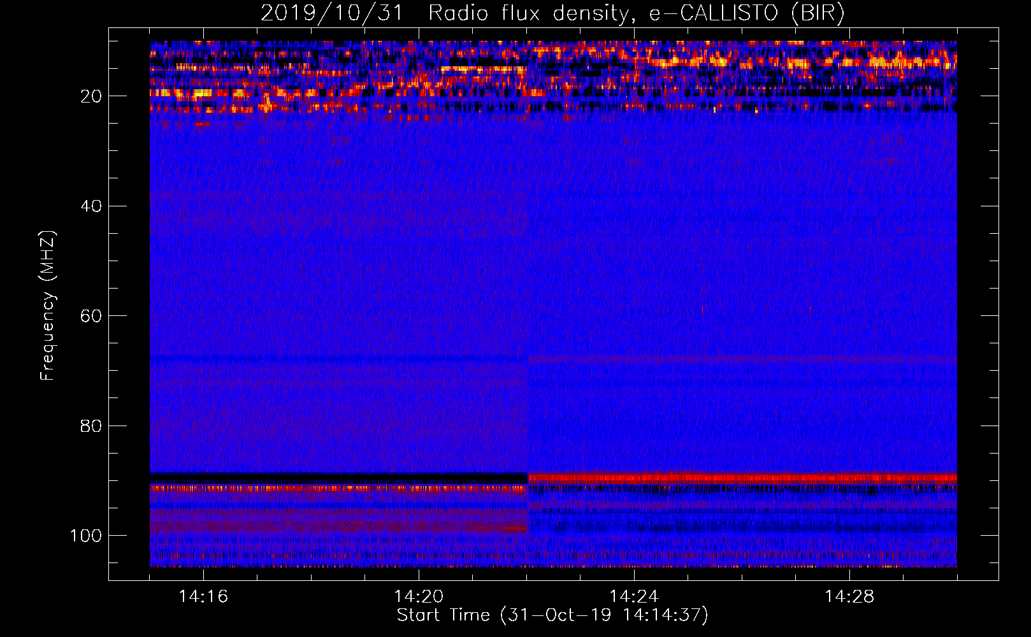Click the 20 MHz frequency tick label
Image resolution: width=1031 pixels, height=637 pixels.
point(91,96)
